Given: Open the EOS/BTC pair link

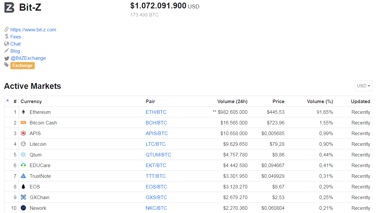Looking at the screenshot, I should tap(156, 187).
